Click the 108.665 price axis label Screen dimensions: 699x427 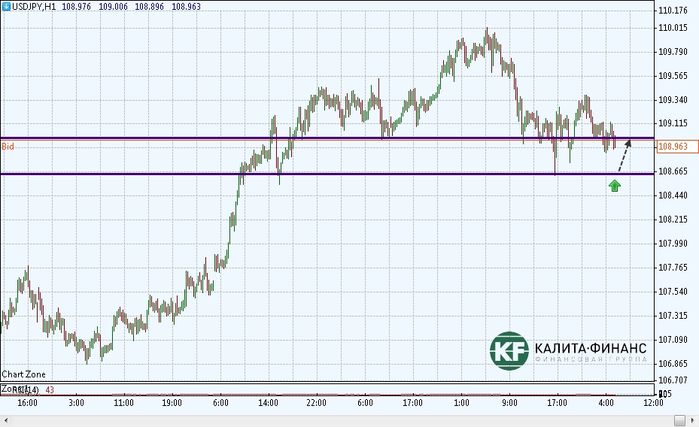point(673,171)
